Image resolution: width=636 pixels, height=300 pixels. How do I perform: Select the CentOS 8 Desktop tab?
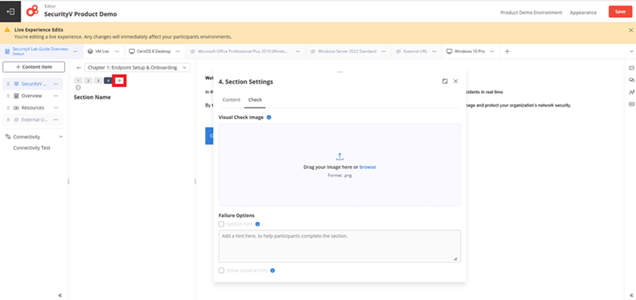(x=150, y=51)
